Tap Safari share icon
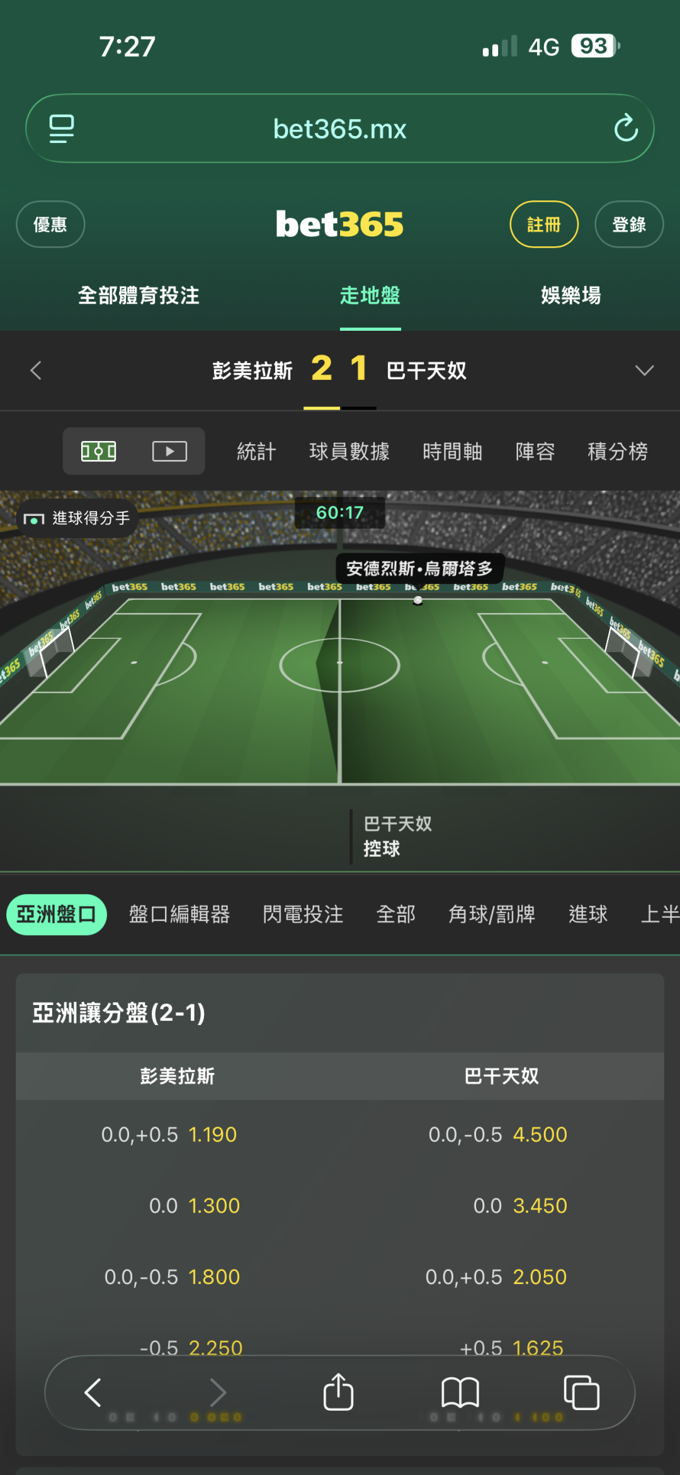The height and width of the screenshot is (1475, 680). [x=339, y=1392]
